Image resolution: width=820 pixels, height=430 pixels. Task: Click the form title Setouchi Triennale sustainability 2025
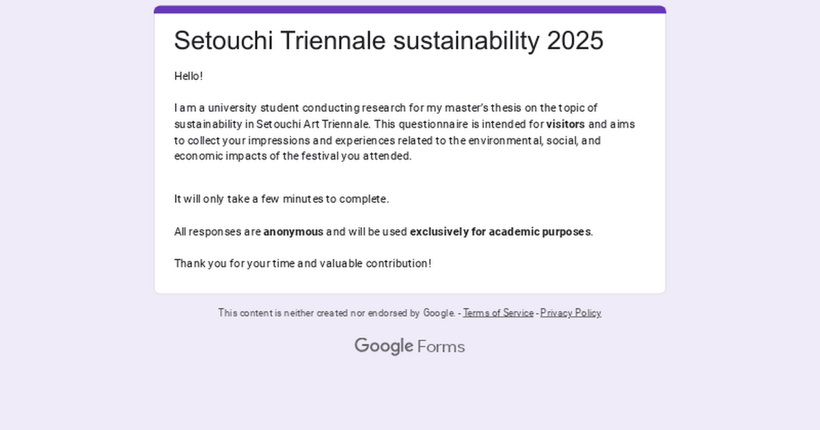389,41
